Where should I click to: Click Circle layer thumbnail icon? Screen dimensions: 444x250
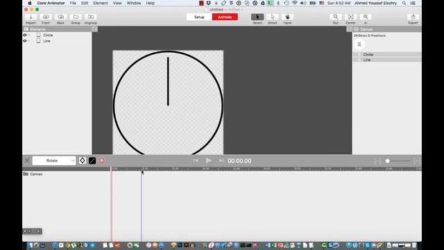(39, 35)
